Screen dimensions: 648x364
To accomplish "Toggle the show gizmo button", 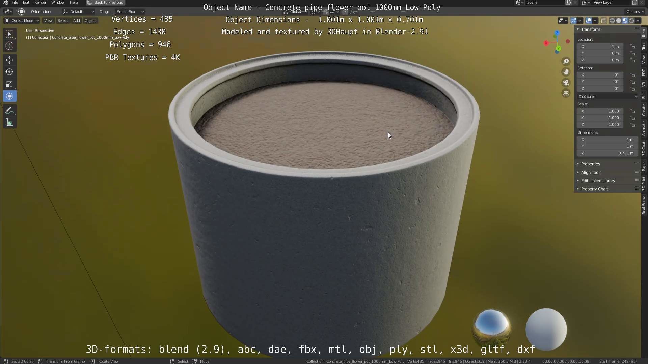I will pyautogui.click(x=573, y=21).
